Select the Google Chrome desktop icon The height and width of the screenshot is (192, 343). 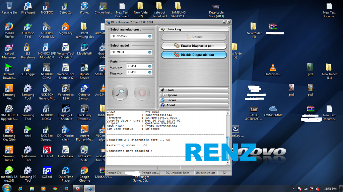84,174
